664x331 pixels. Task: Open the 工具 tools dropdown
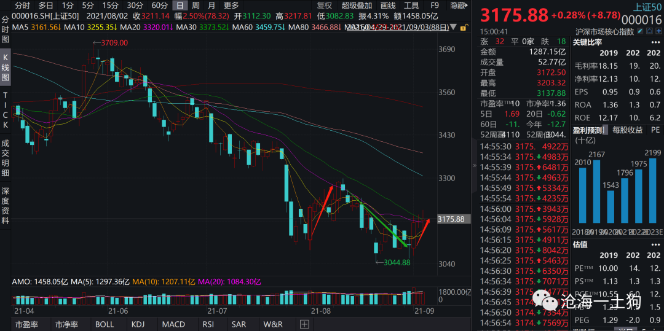click(414, 6)
